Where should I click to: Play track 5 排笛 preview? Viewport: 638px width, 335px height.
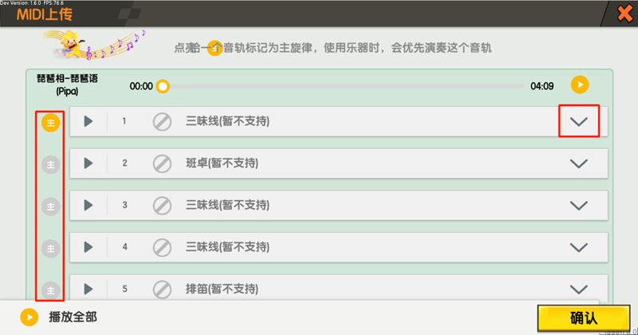[x=89, y=289]
